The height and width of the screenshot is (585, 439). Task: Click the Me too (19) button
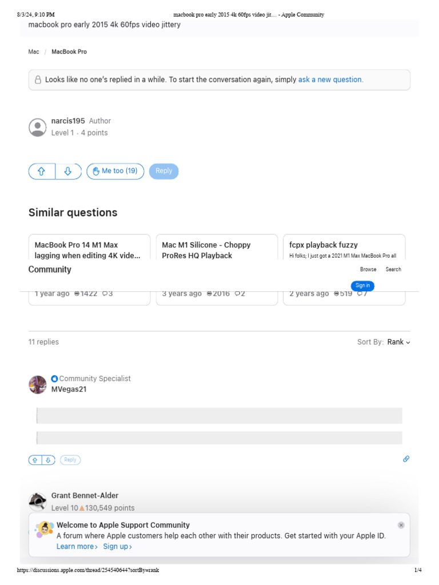pos(115,171)
